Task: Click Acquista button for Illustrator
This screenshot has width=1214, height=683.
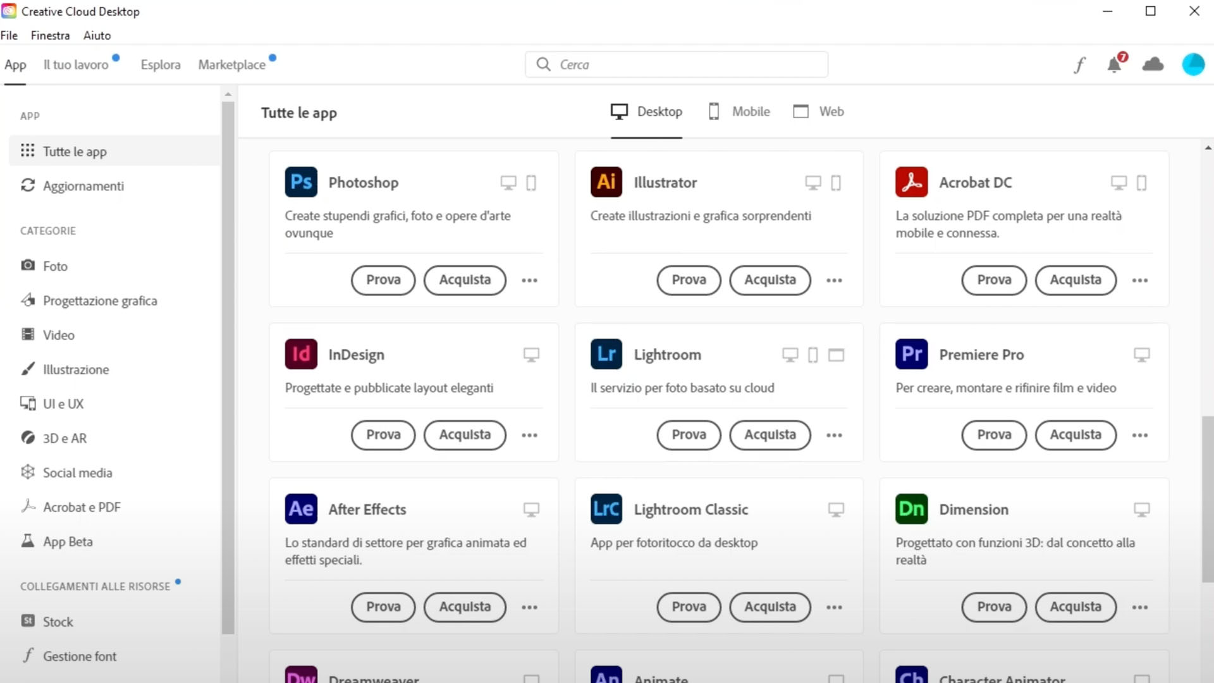Action: (770, 280)
